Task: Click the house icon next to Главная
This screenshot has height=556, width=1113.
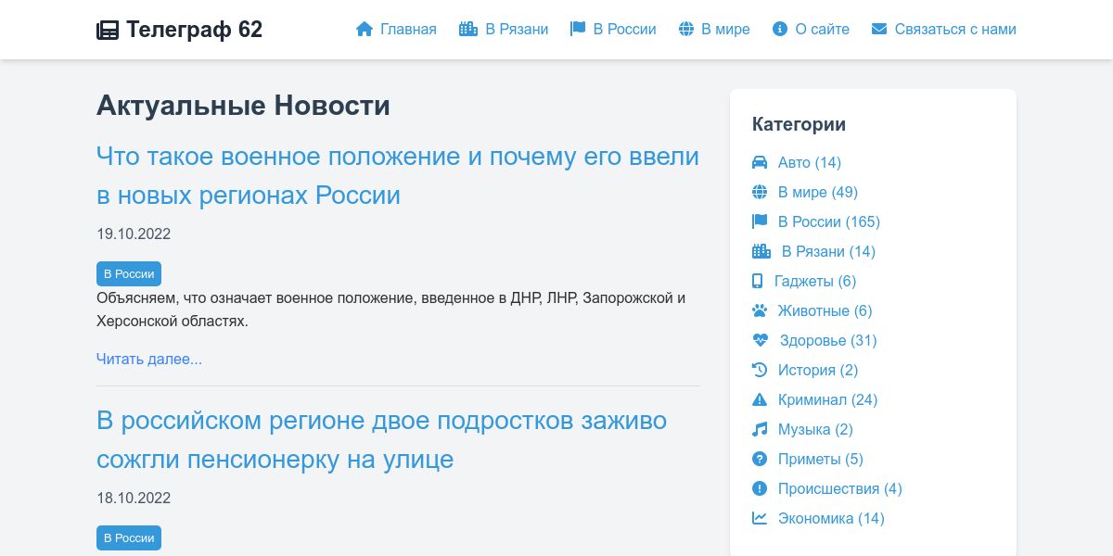Action: 365,29
